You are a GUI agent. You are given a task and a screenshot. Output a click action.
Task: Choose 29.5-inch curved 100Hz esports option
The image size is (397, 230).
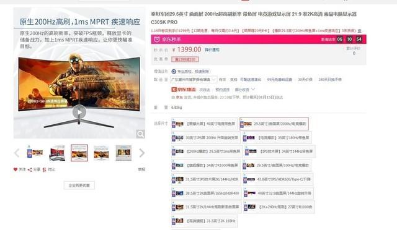point(277,166)
